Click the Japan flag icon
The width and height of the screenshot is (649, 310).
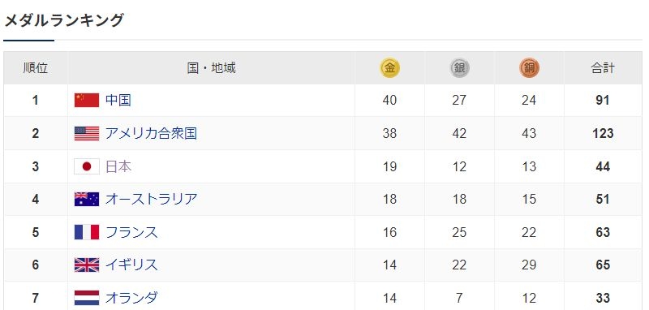click(87, 166)
